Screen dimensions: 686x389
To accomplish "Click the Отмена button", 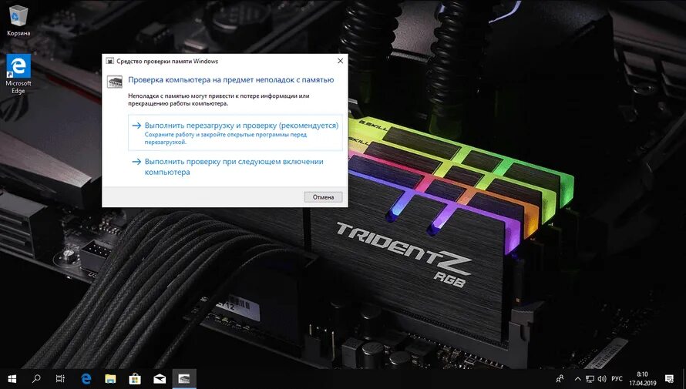I will coord(323,197).
